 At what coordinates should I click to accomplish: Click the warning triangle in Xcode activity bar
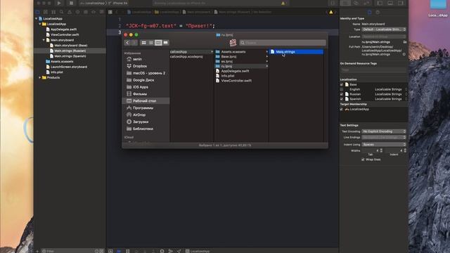(x=283, y=3)
